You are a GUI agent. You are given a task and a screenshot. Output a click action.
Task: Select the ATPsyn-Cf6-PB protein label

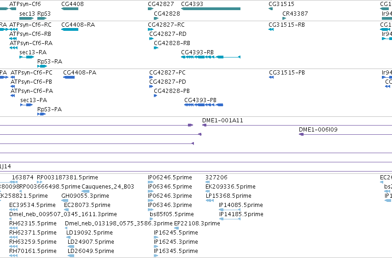point(31,82)
